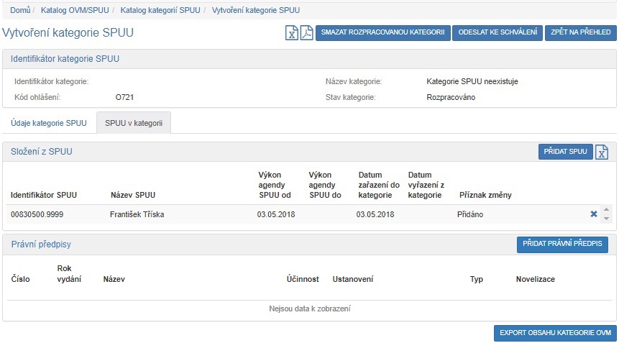This screenshot has width=619, height=343.
Task: Select the SPUU v kategorii tab
Action: pos(133,123)
